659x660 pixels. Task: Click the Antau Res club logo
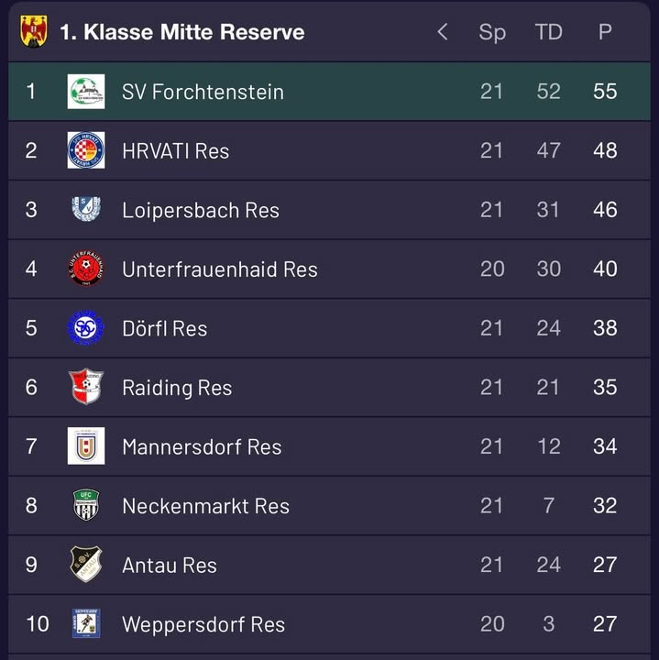click(x=86, y=565)
